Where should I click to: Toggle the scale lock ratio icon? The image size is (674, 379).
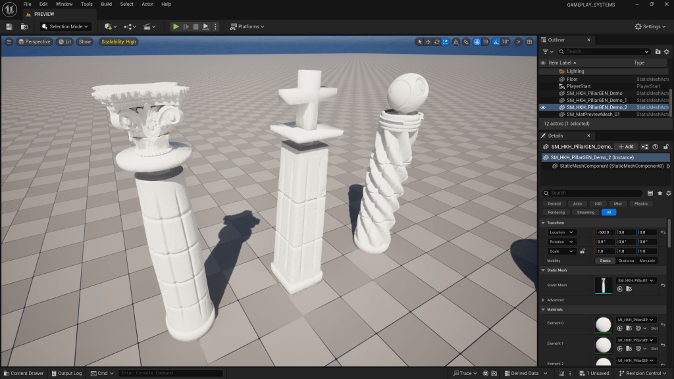click(583, 251)
